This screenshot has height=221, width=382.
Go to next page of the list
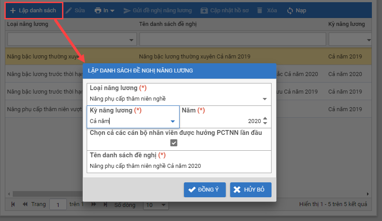pyautogui.click(x=93, y=204)
